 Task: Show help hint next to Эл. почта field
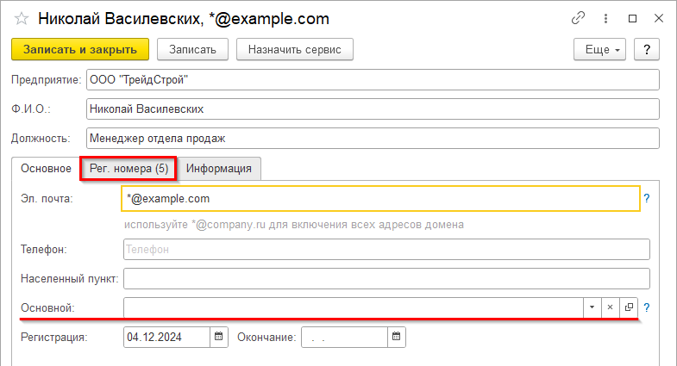pos(646,198)
